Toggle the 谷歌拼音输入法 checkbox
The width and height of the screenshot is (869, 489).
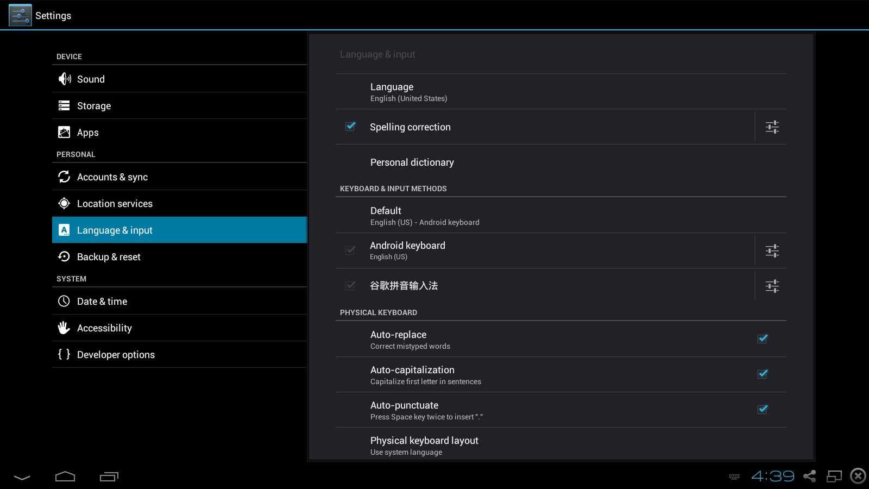[351, 285]
